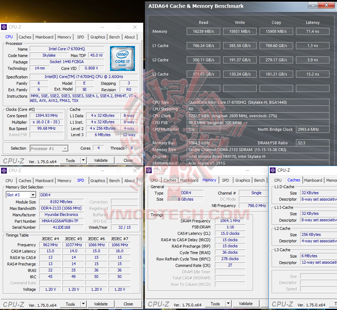Click the DRAM Frequency 1064.1 MHz value
The height and width of the screenshot is (310, 337).
[230, 221]
